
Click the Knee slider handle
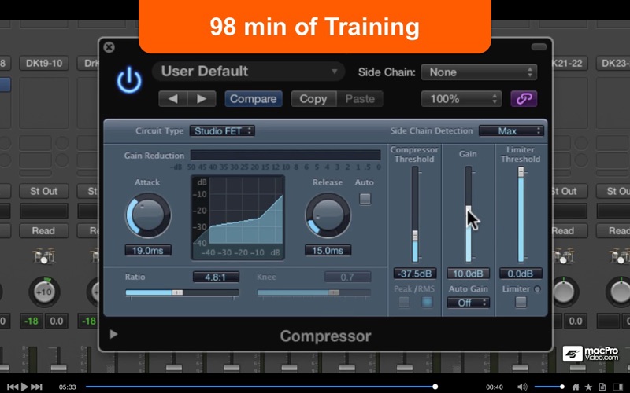334,292
